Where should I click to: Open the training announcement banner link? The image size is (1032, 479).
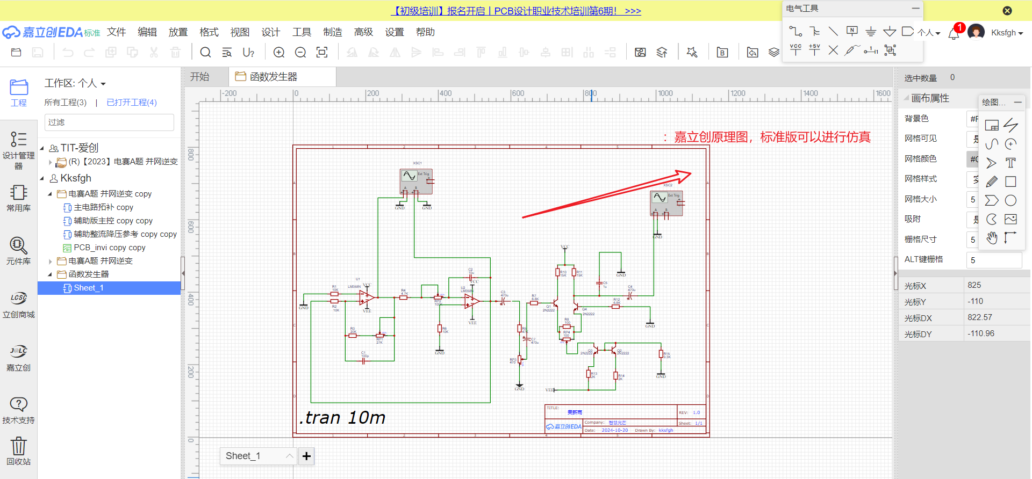pyautogui.click(x=515, y=11)
